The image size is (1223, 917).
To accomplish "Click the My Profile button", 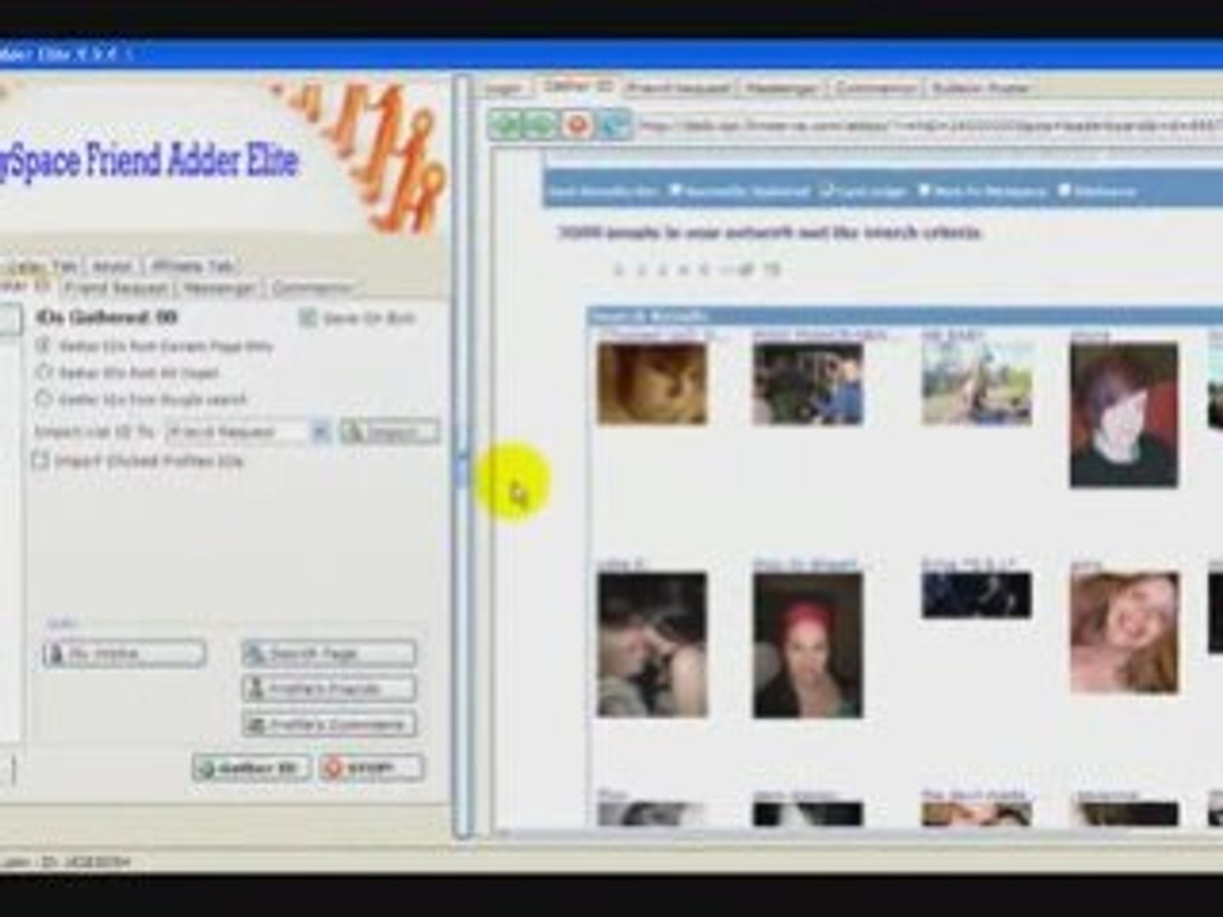I will click(125, 654).
